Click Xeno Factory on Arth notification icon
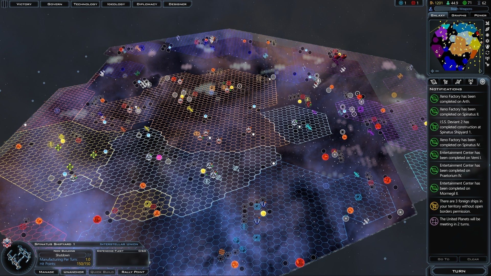Image resolution: width=491 pixels, height=276 pixels. click(x=434, y=99)
